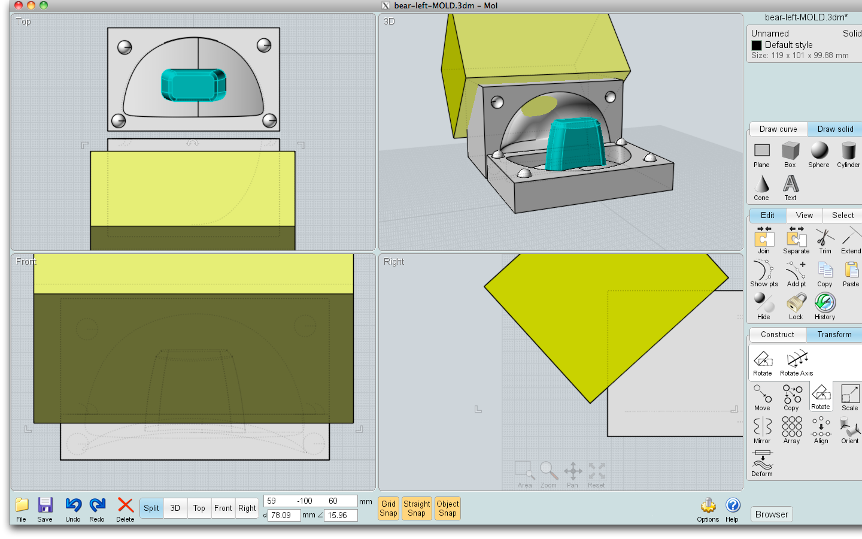Click the Redo arrow icon
This screenshot has height=539, width=862.
(x=97, y=510)
